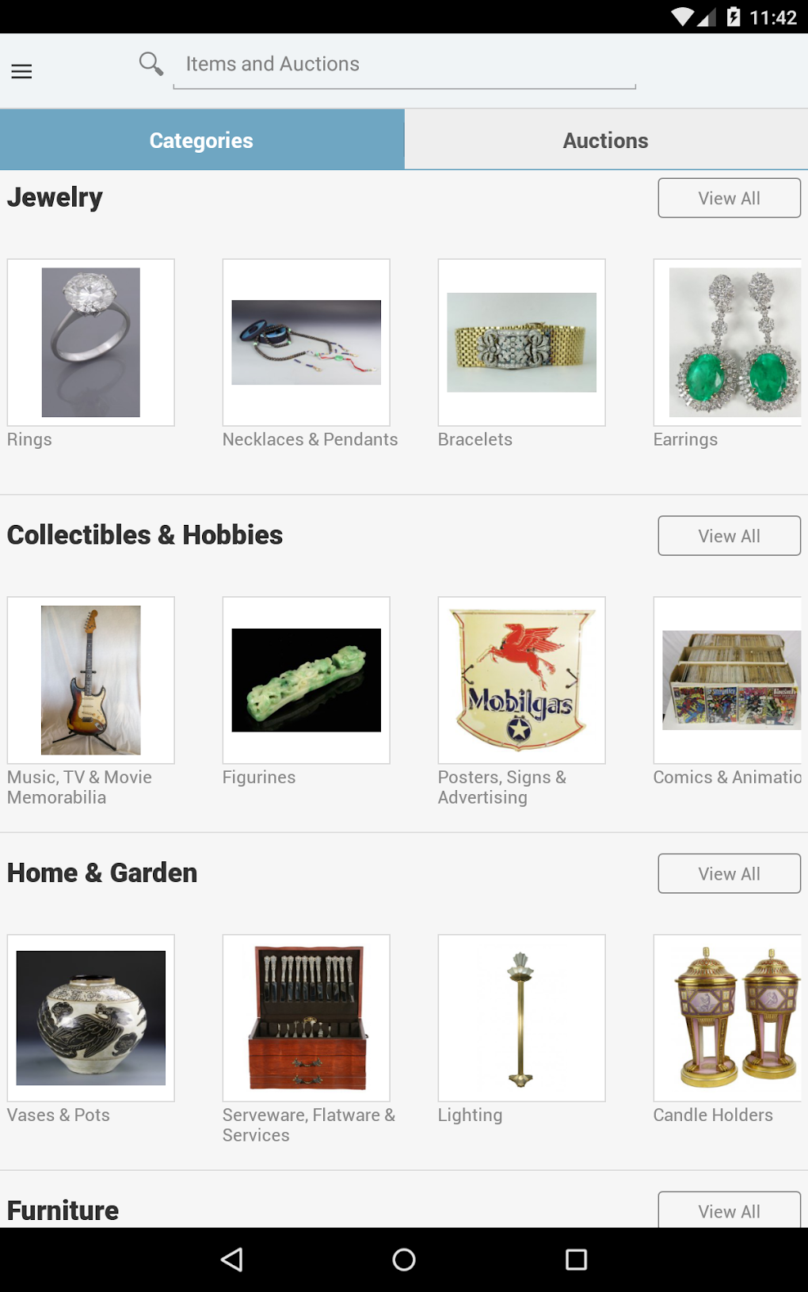808x1292 pixels.
Task: Open Music, TV & Movie Memorabilia guitar image
Action: click(91, 680)
